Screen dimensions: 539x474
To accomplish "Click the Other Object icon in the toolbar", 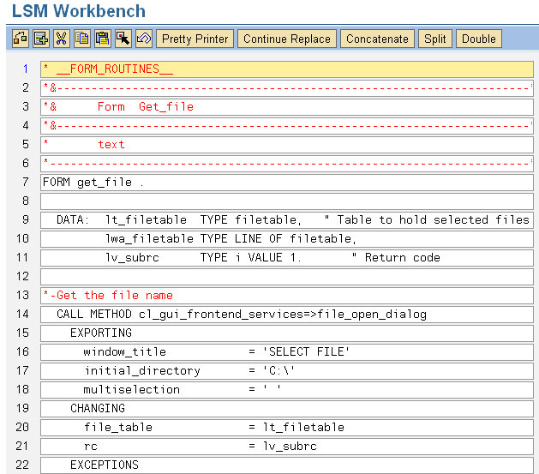I will [x=21, y=39].
